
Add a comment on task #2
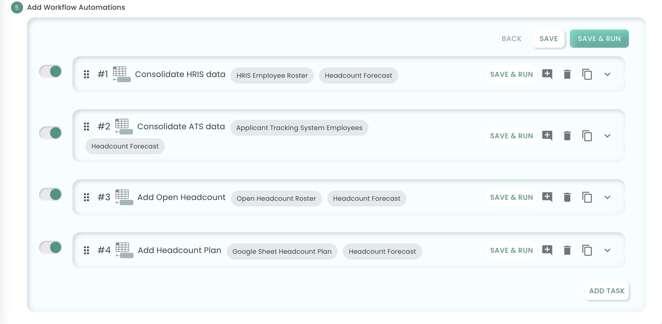(547, 135)
